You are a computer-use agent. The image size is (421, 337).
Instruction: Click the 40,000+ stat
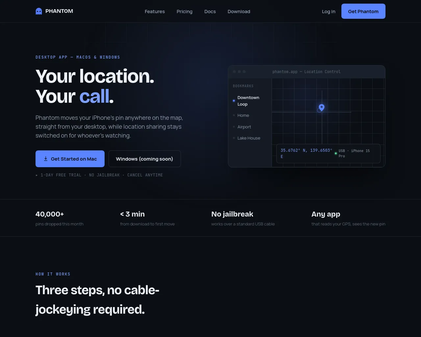(50, 214)
